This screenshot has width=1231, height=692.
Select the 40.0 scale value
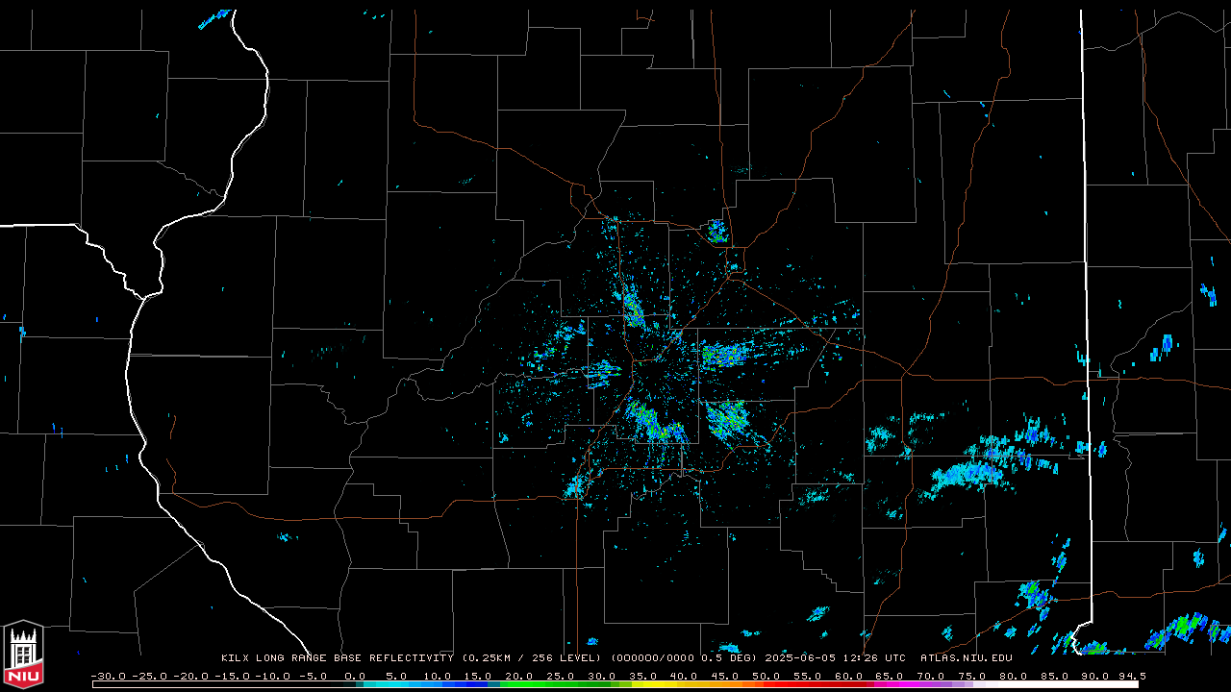tap(684, 676)
